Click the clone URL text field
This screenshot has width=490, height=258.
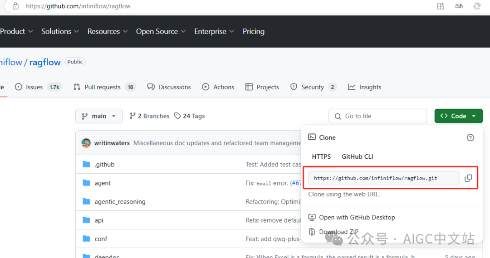(x=384, y=178)
